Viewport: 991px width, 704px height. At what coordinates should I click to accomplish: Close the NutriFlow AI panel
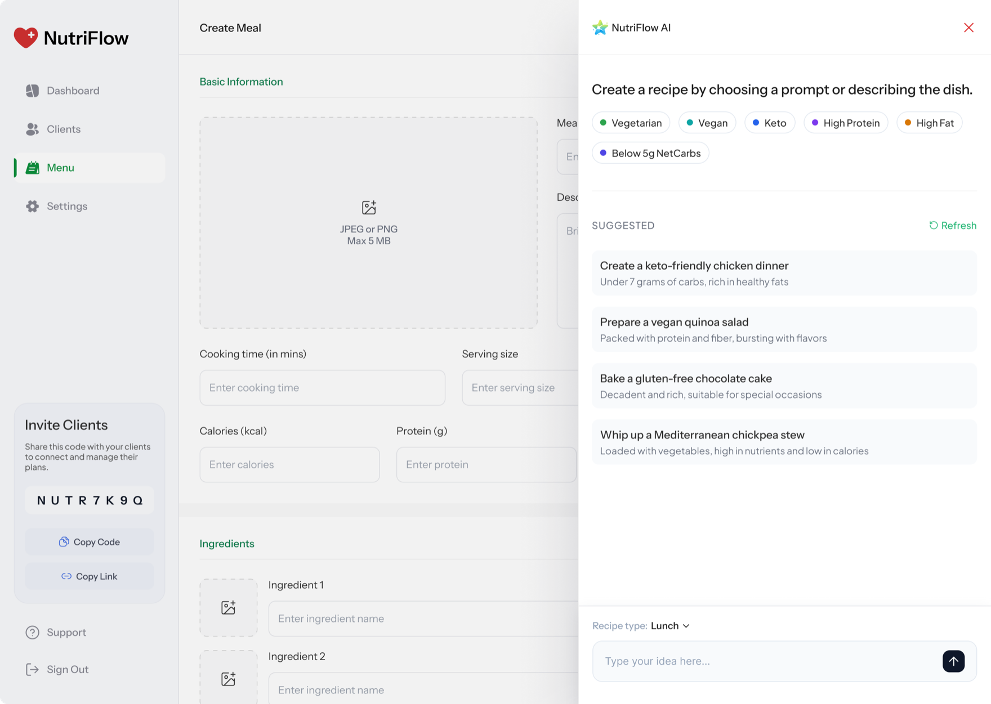(x=968, y=28)
